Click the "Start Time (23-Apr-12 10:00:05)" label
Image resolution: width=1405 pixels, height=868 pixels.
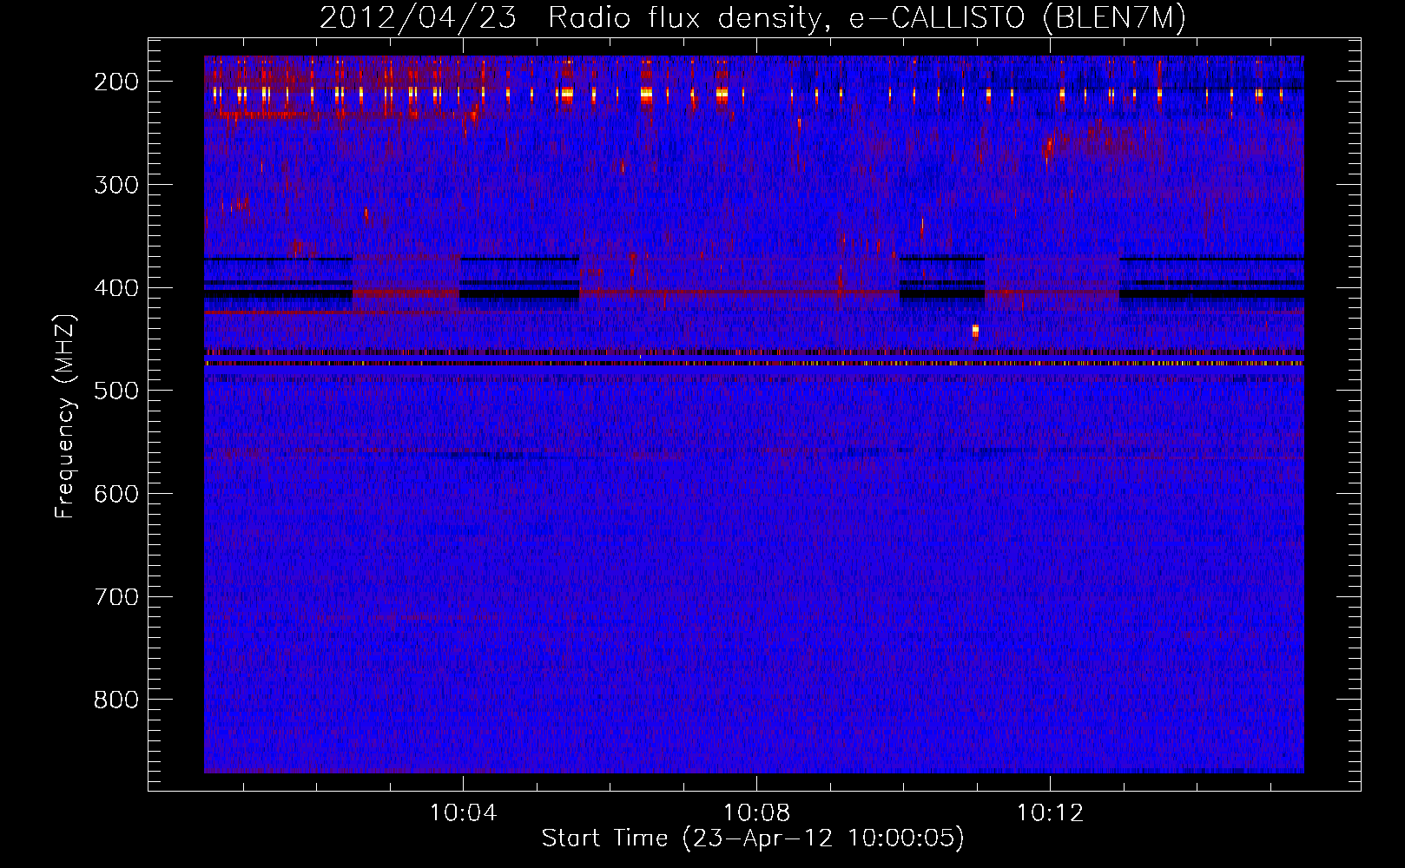click(753, 838)
